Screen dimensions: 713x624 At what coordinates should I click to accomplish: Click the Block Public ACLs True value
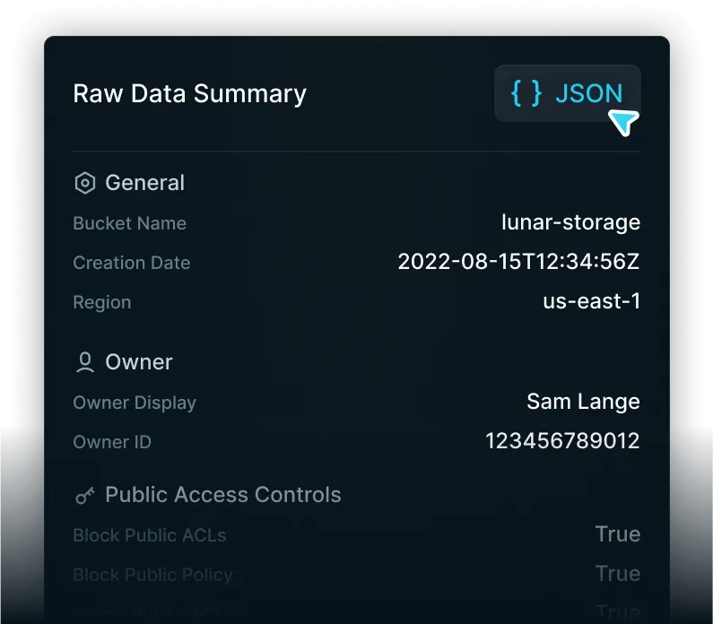[x=617, y=534]
